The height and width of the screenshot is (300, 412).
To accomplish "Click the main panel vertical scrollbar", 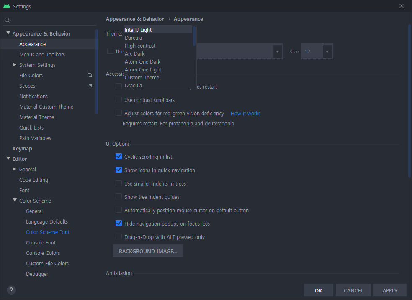I will tap(409, 101).
